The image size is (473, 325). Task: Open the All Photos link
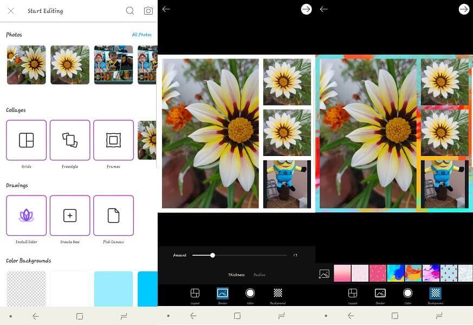point(142,35)
